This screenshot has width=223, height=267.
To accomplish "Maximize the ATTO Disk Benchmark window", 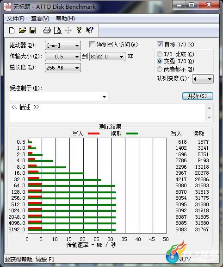I will [x=192, y=5].
